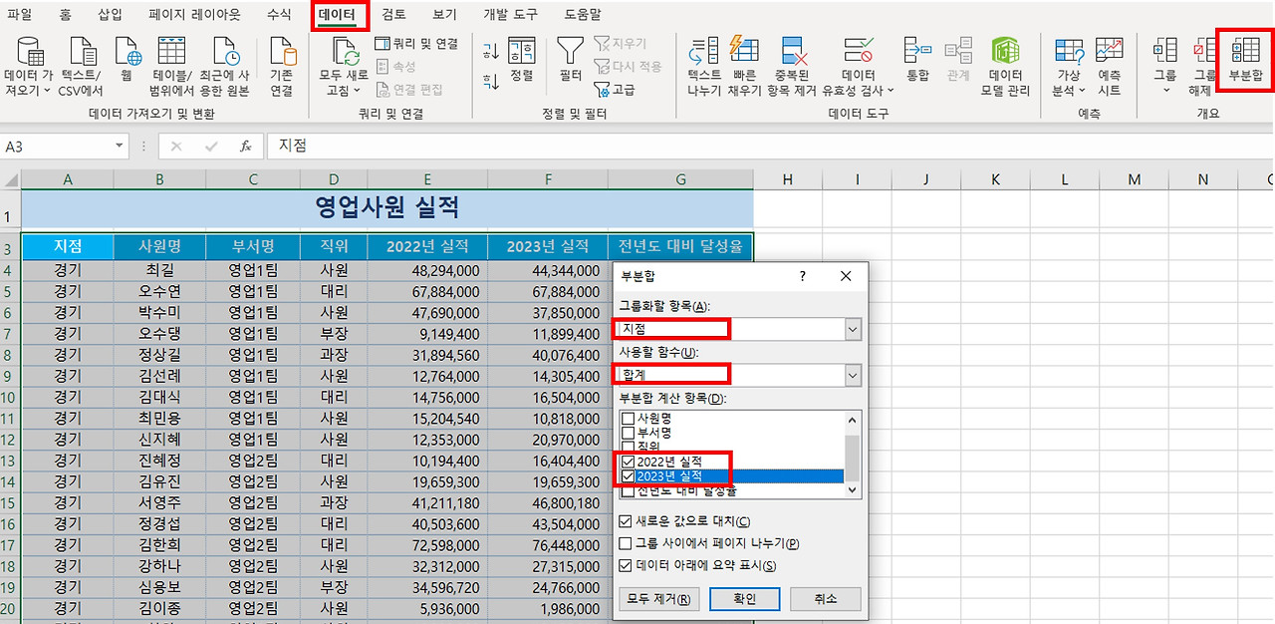The height and width of the screenshot is (624, 1275).
Task: Click the 부분합 (Subtotal) icon
Action: 1244,61
